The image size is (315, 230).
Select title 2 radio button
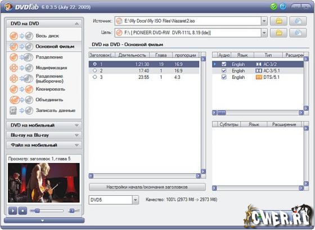pyautogui.click(x=95, y=70)
